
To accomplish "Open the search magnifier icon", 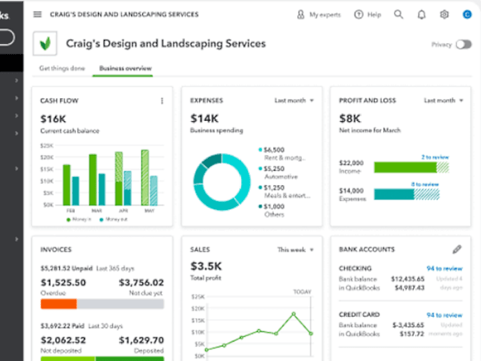I will coord(398,14).
